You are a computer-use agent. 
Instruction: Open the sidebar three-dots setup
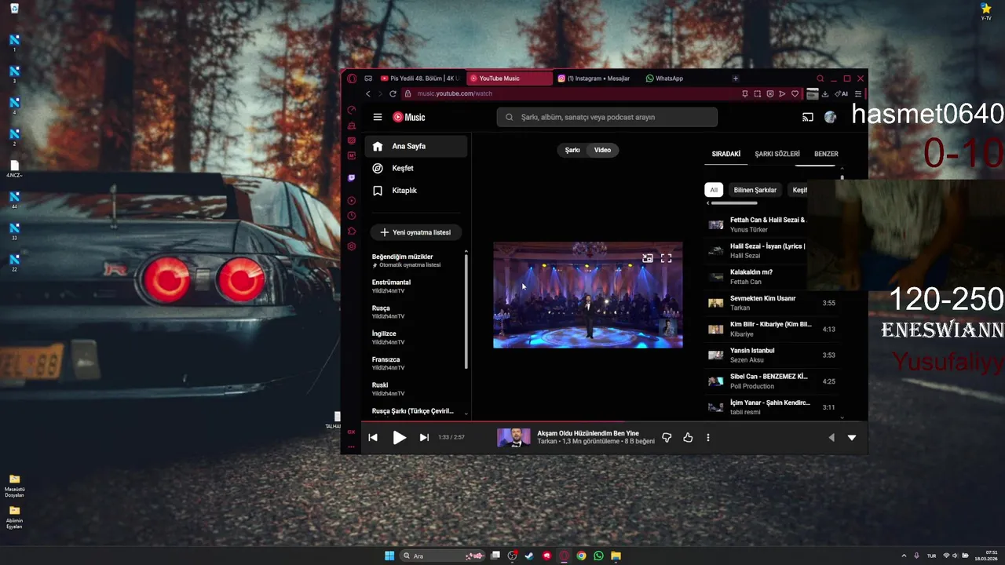coord(352,447)
